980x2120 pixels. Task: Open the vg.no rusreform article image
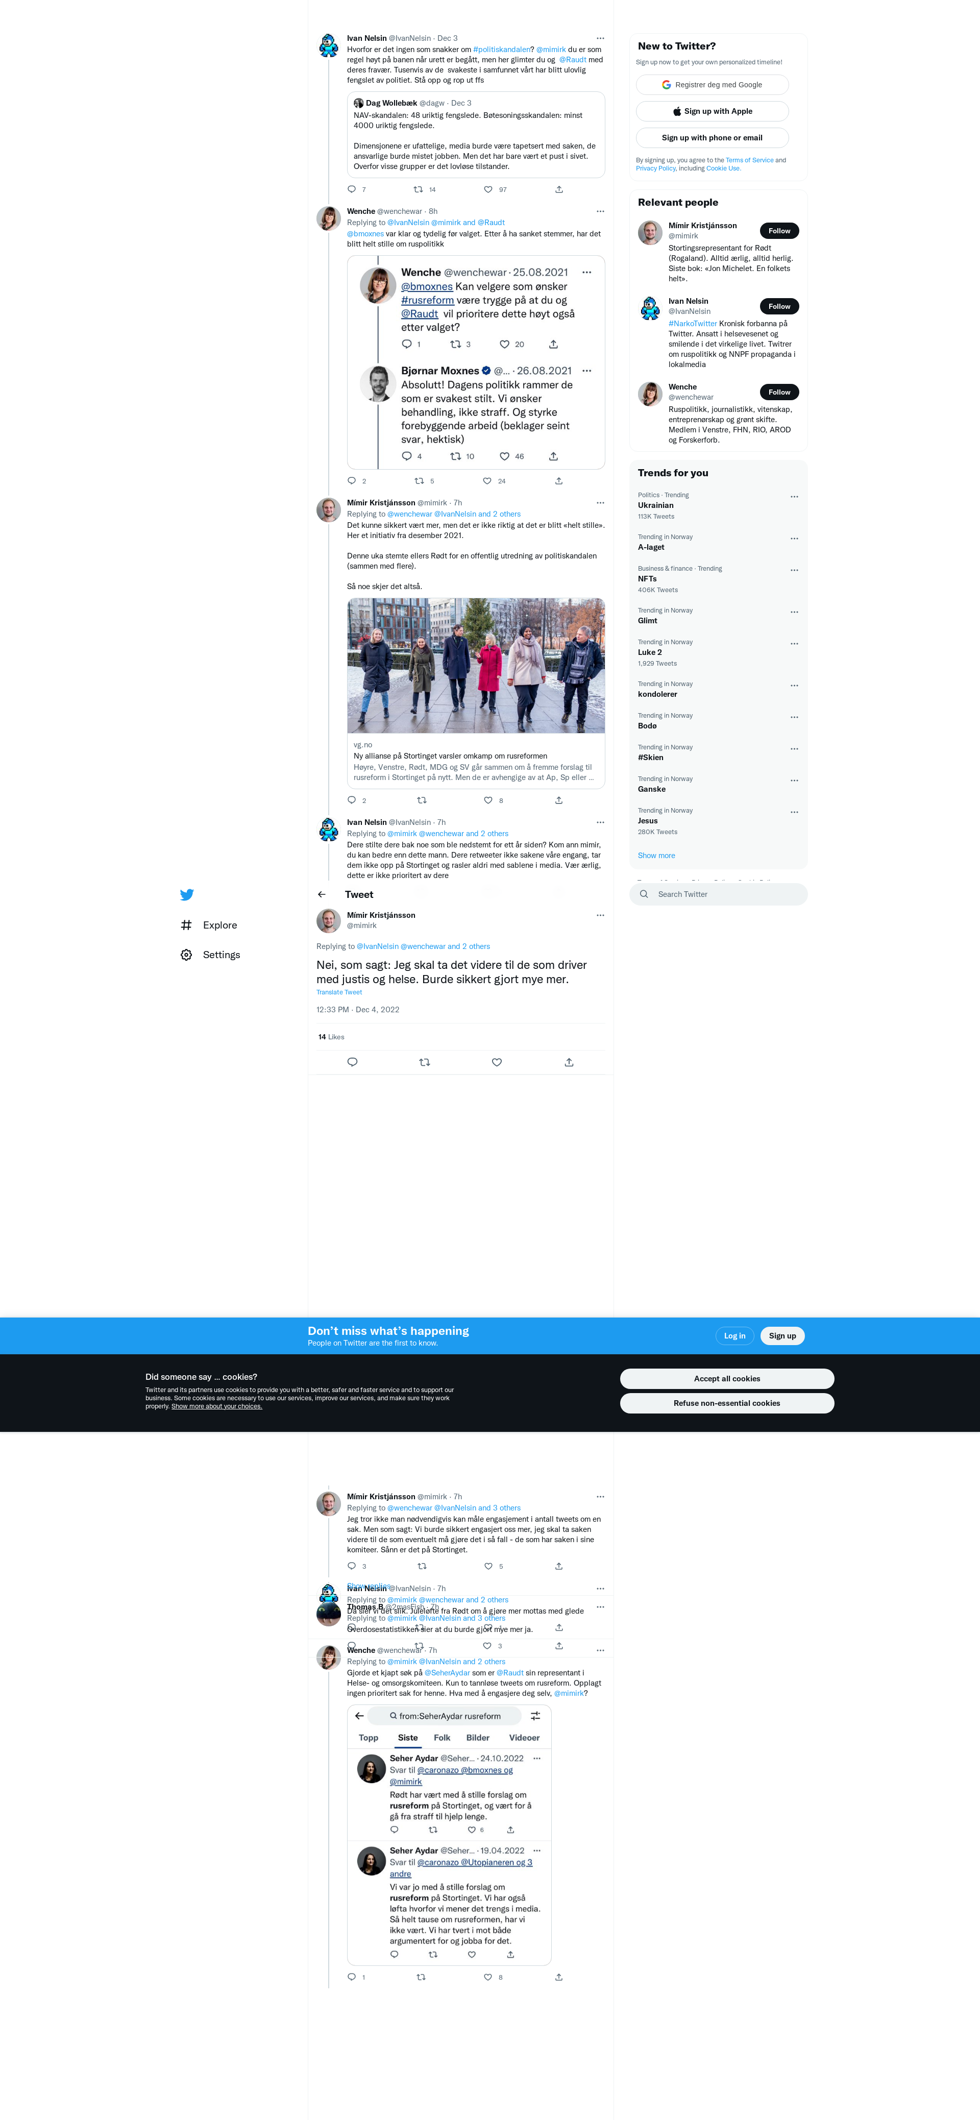(x=476, y=666)
